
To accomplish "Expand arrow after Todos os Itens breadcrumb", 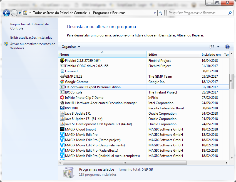I will pyautogui.click(x=90, y=13).
